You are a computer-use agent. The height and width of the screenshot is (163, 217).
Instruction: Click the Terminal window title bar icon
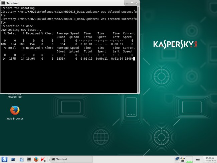point(3,3)
